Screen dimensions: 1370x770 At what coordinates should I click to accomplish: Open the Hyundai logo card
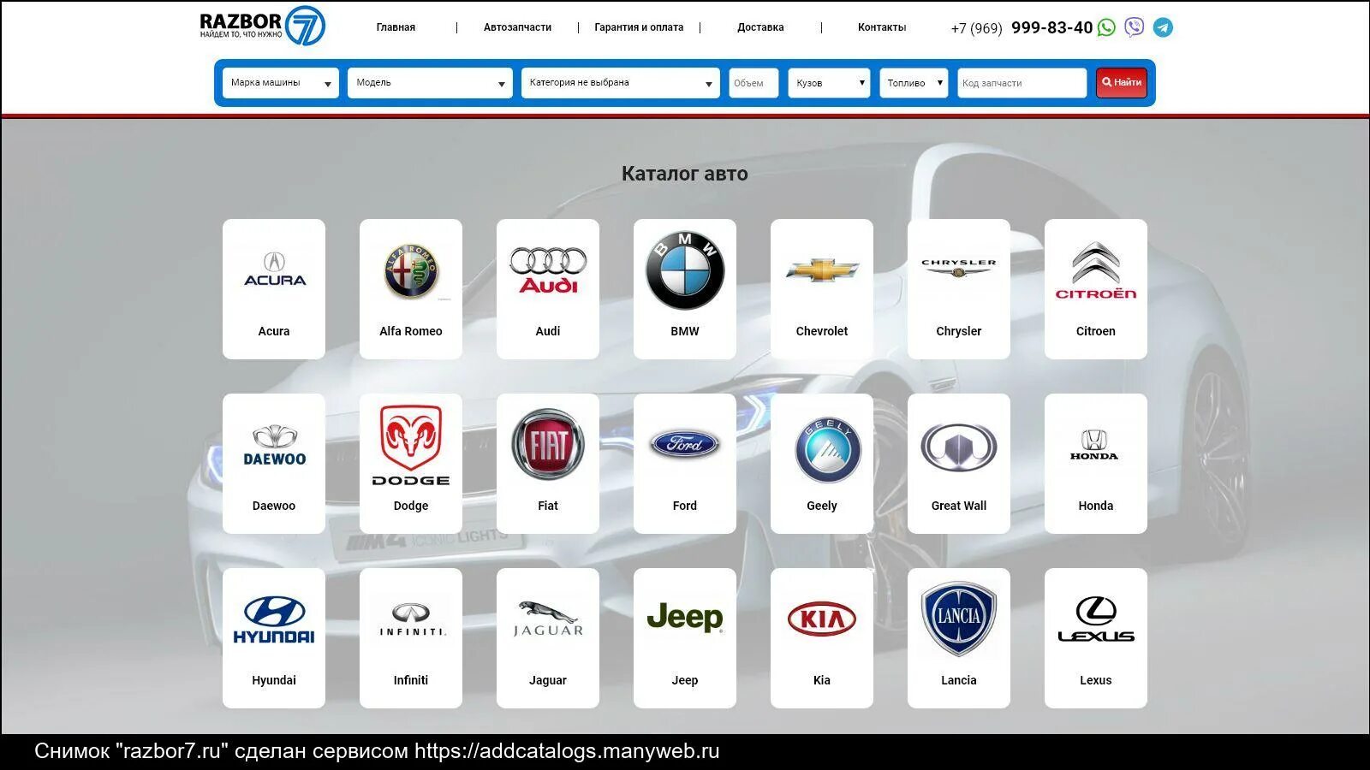pyautogui.click(x=274, y=637)
